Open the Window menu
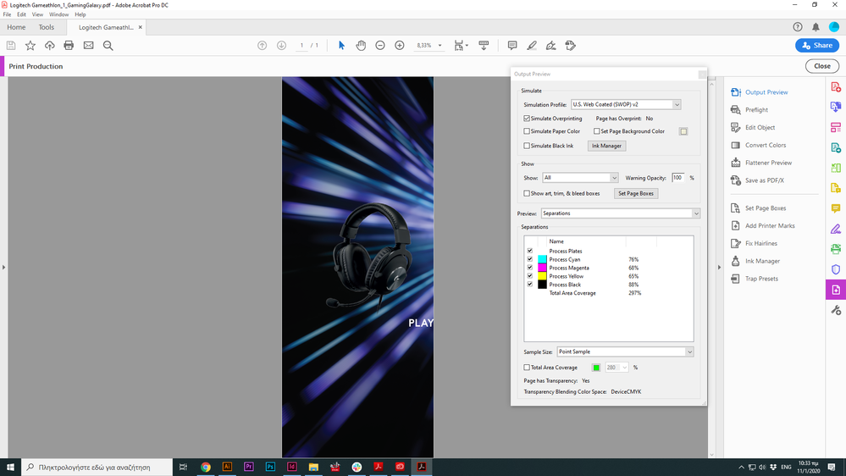The height and width of the screenshot is (476, 846). pos(58,14)
